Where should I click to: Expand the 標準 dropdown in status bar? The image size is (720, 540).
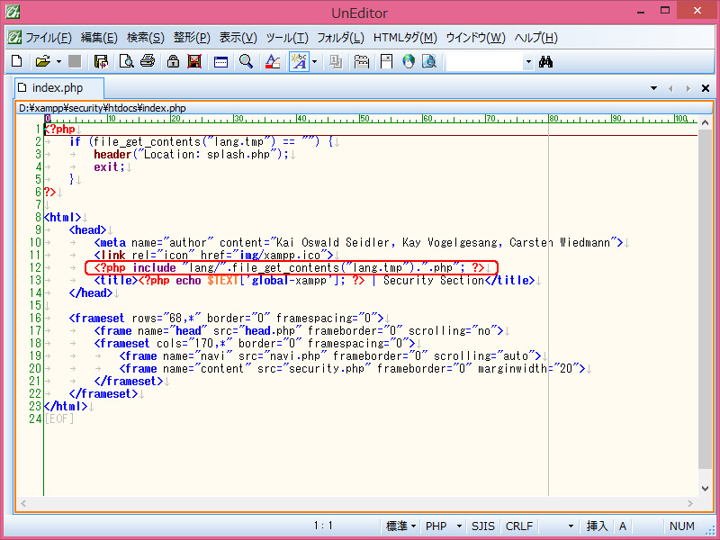[401, 526]
